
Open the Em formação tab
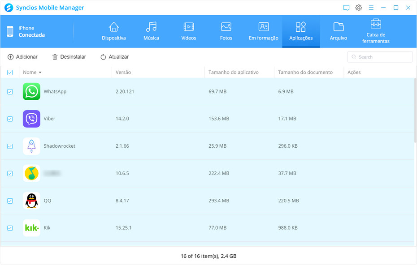coord(264,31)
